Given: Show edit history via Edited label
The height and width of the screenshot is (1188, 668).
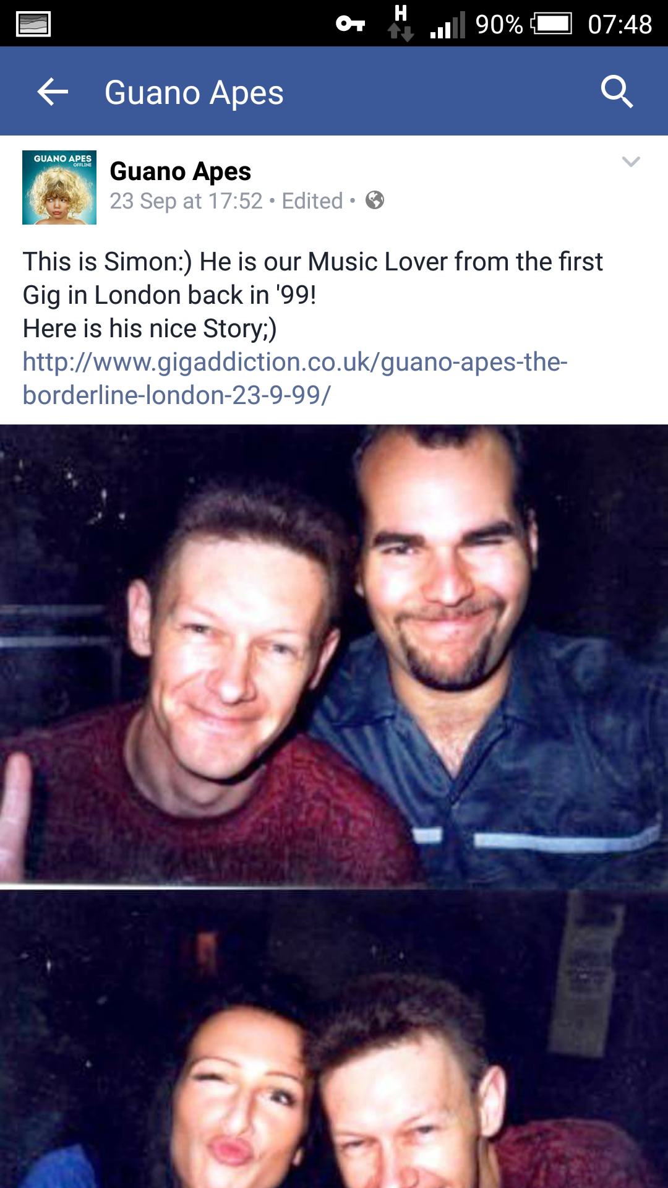Looking at the screenshot, I should click(312, 201).
